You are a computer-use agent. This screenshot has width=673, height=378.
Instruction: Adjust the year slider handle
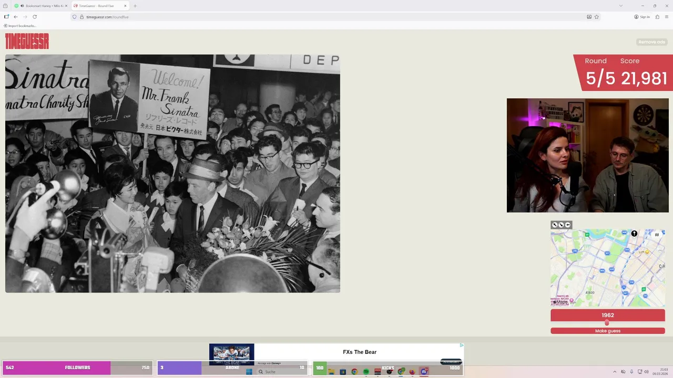coord(607,323)
